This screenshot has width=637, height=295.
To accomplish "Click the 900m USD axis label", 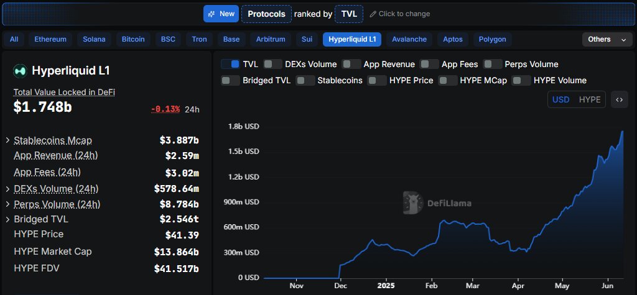I will pyautogui.click(x=241, y=202).
